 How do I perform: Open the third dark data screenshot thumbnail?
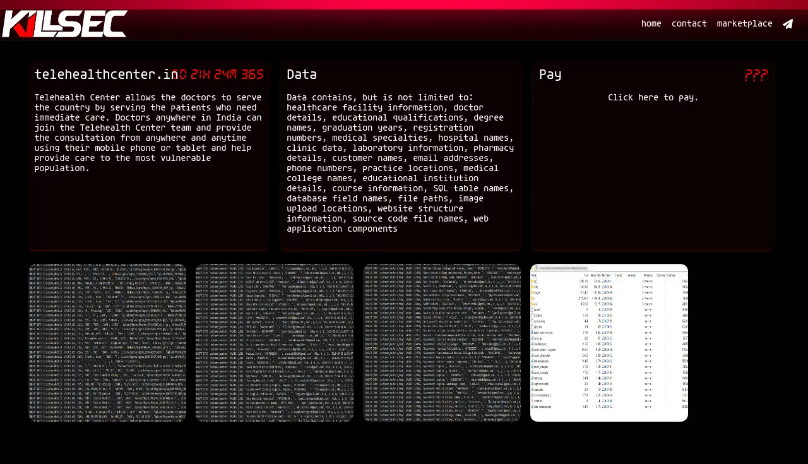pos(442,343)
